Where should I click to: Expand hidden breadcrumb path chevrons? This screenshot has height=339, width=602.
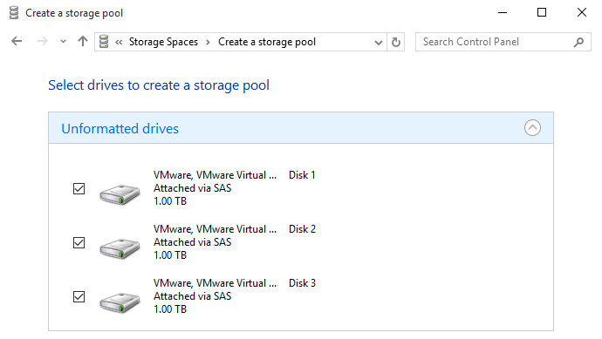pos(119,42)
